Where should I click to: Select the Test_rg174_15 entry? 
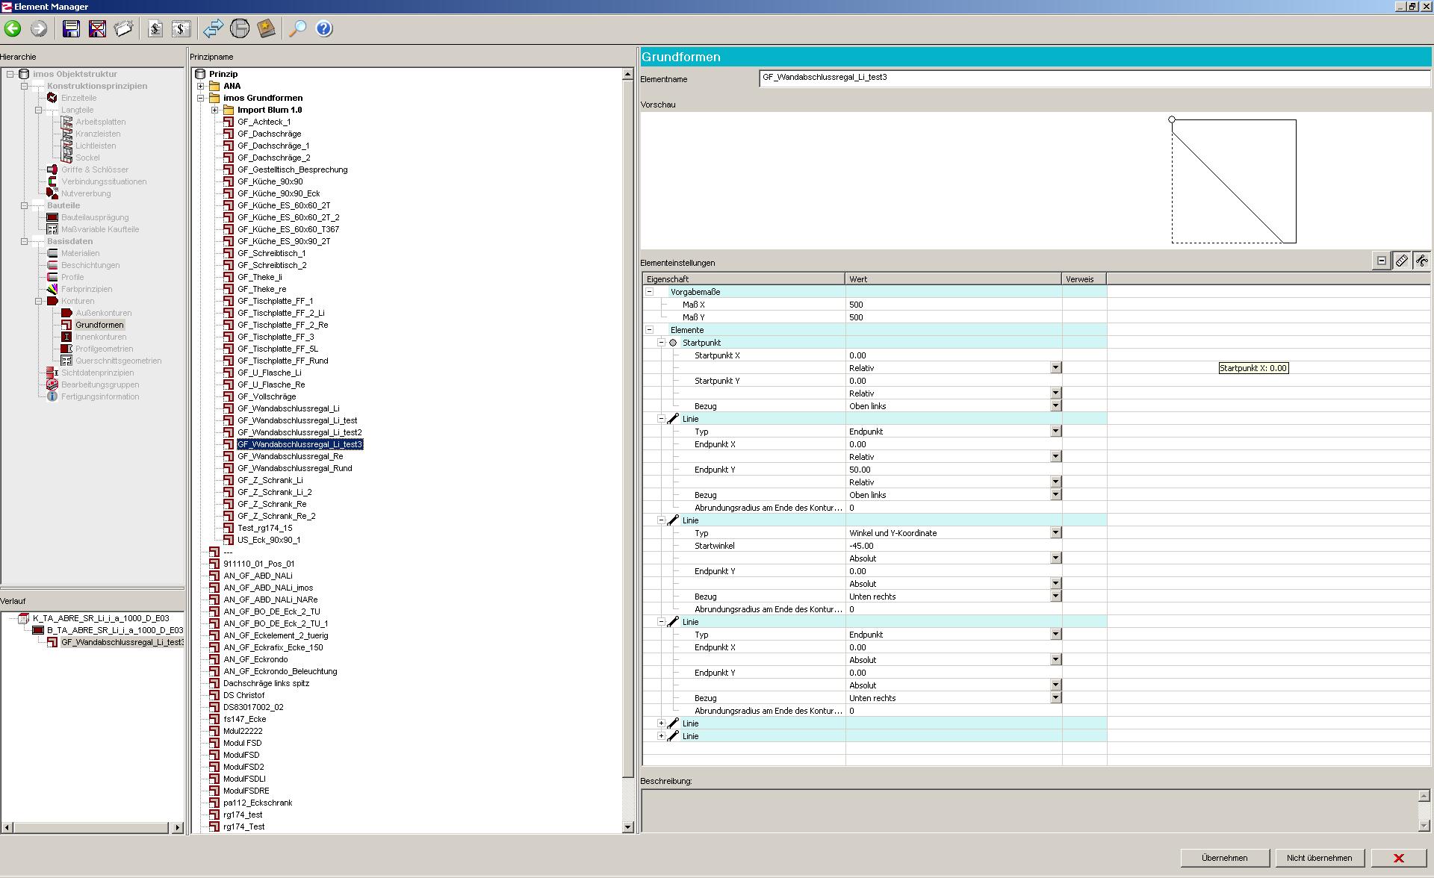[x=265, y=528]
